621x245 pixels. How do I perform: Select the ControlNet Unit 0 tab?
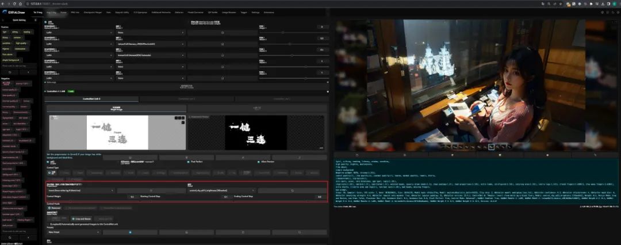pos(91,99)
